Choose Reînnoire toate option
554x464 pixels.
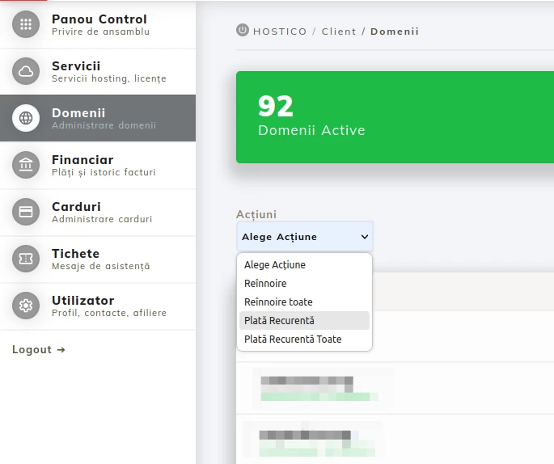point(278,302)
